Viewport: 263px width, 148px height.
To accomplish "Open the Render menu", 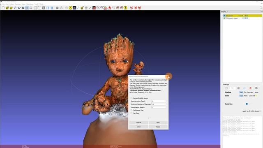I will (x=18, y=4).
